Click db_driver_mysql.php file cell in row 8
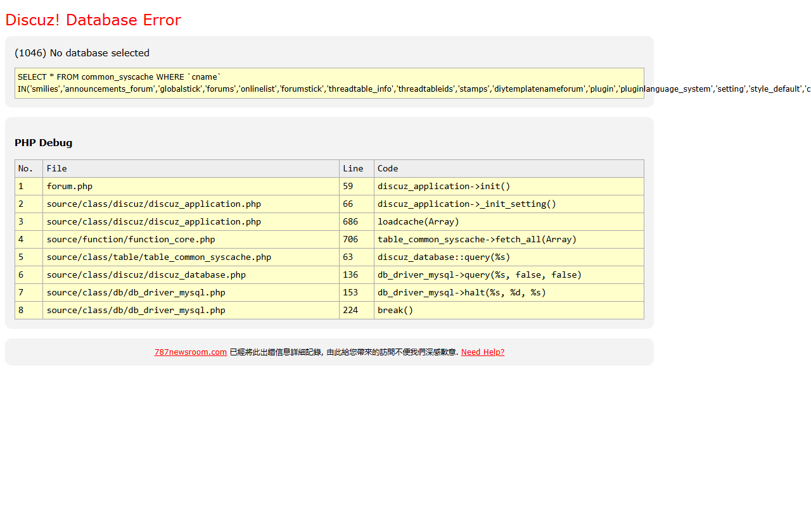This screenshot has height=506, width=811. click(191, 311)
